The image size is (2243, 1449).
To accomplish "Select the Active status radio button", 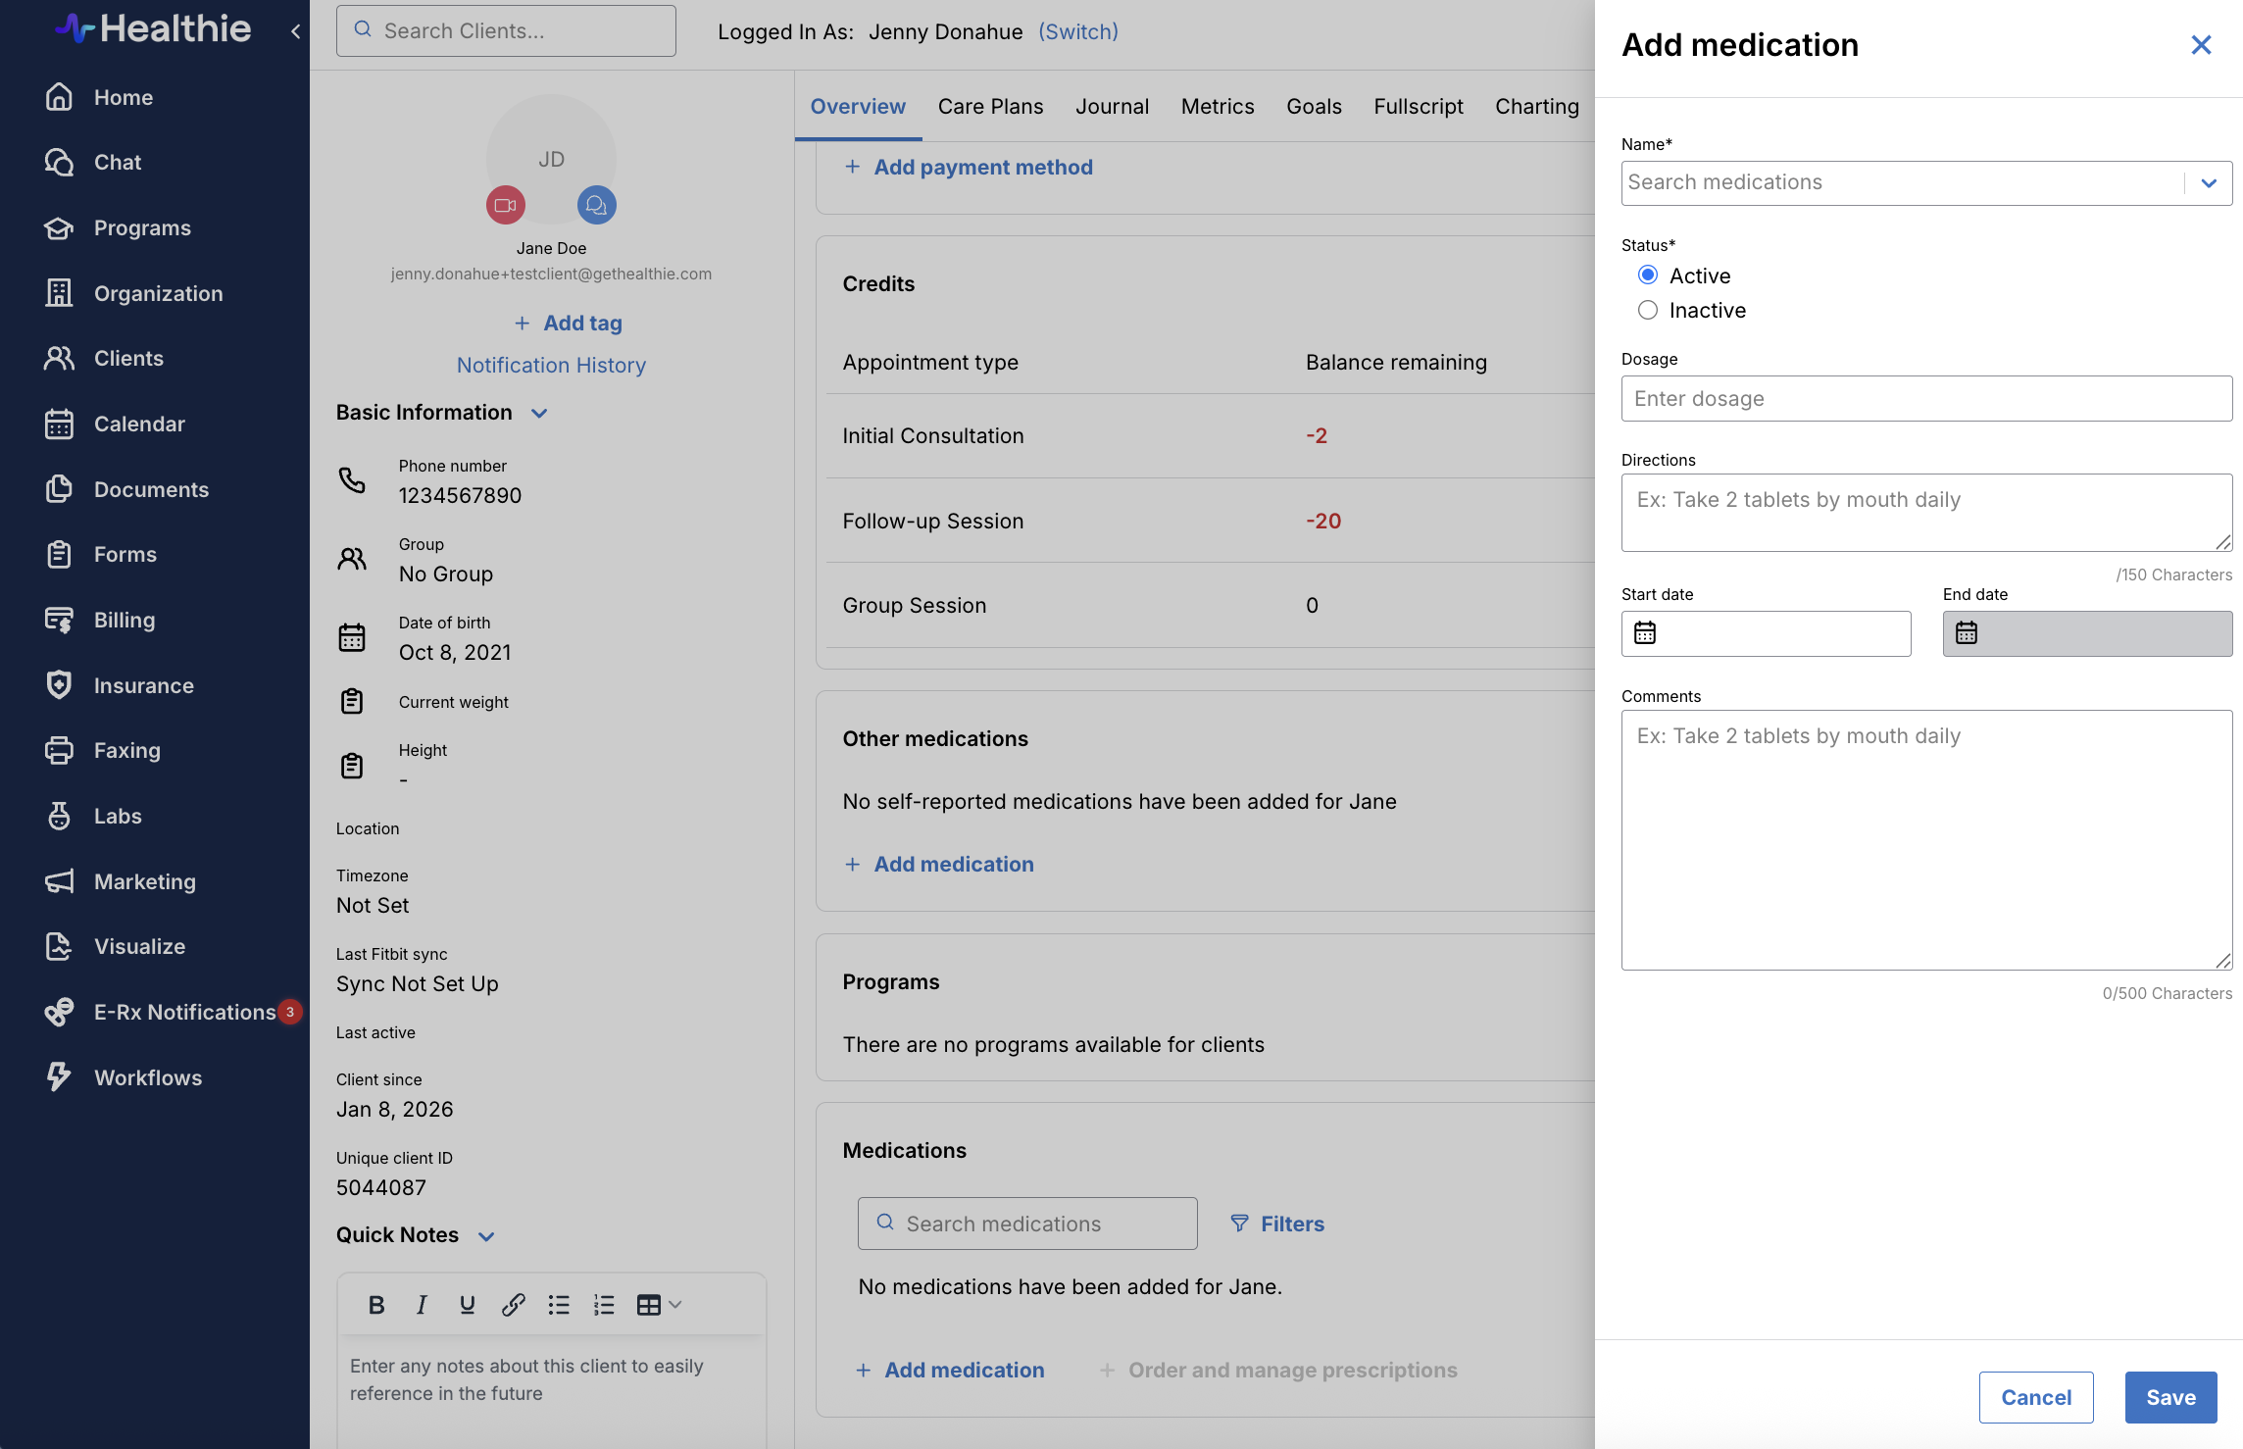I will click(x=1648, y=275).
